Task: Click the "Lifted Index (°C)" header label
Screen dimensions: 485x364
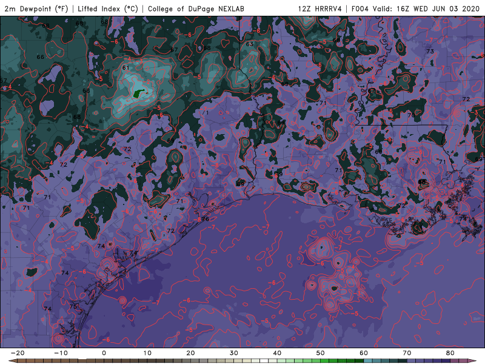Action: click(x=108, y=8)
